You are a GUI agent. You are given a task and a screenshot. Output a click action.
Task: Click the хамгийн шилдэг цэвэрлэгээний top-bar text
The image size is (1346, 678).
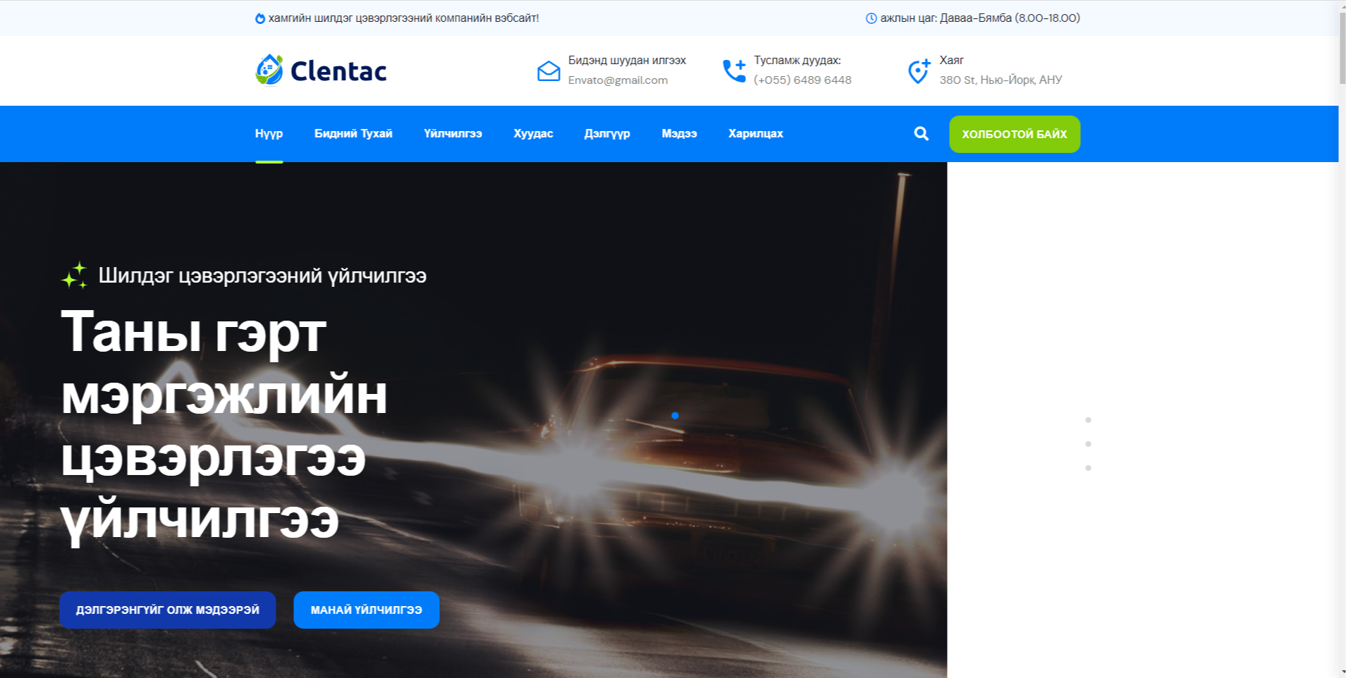pos(403,18)
